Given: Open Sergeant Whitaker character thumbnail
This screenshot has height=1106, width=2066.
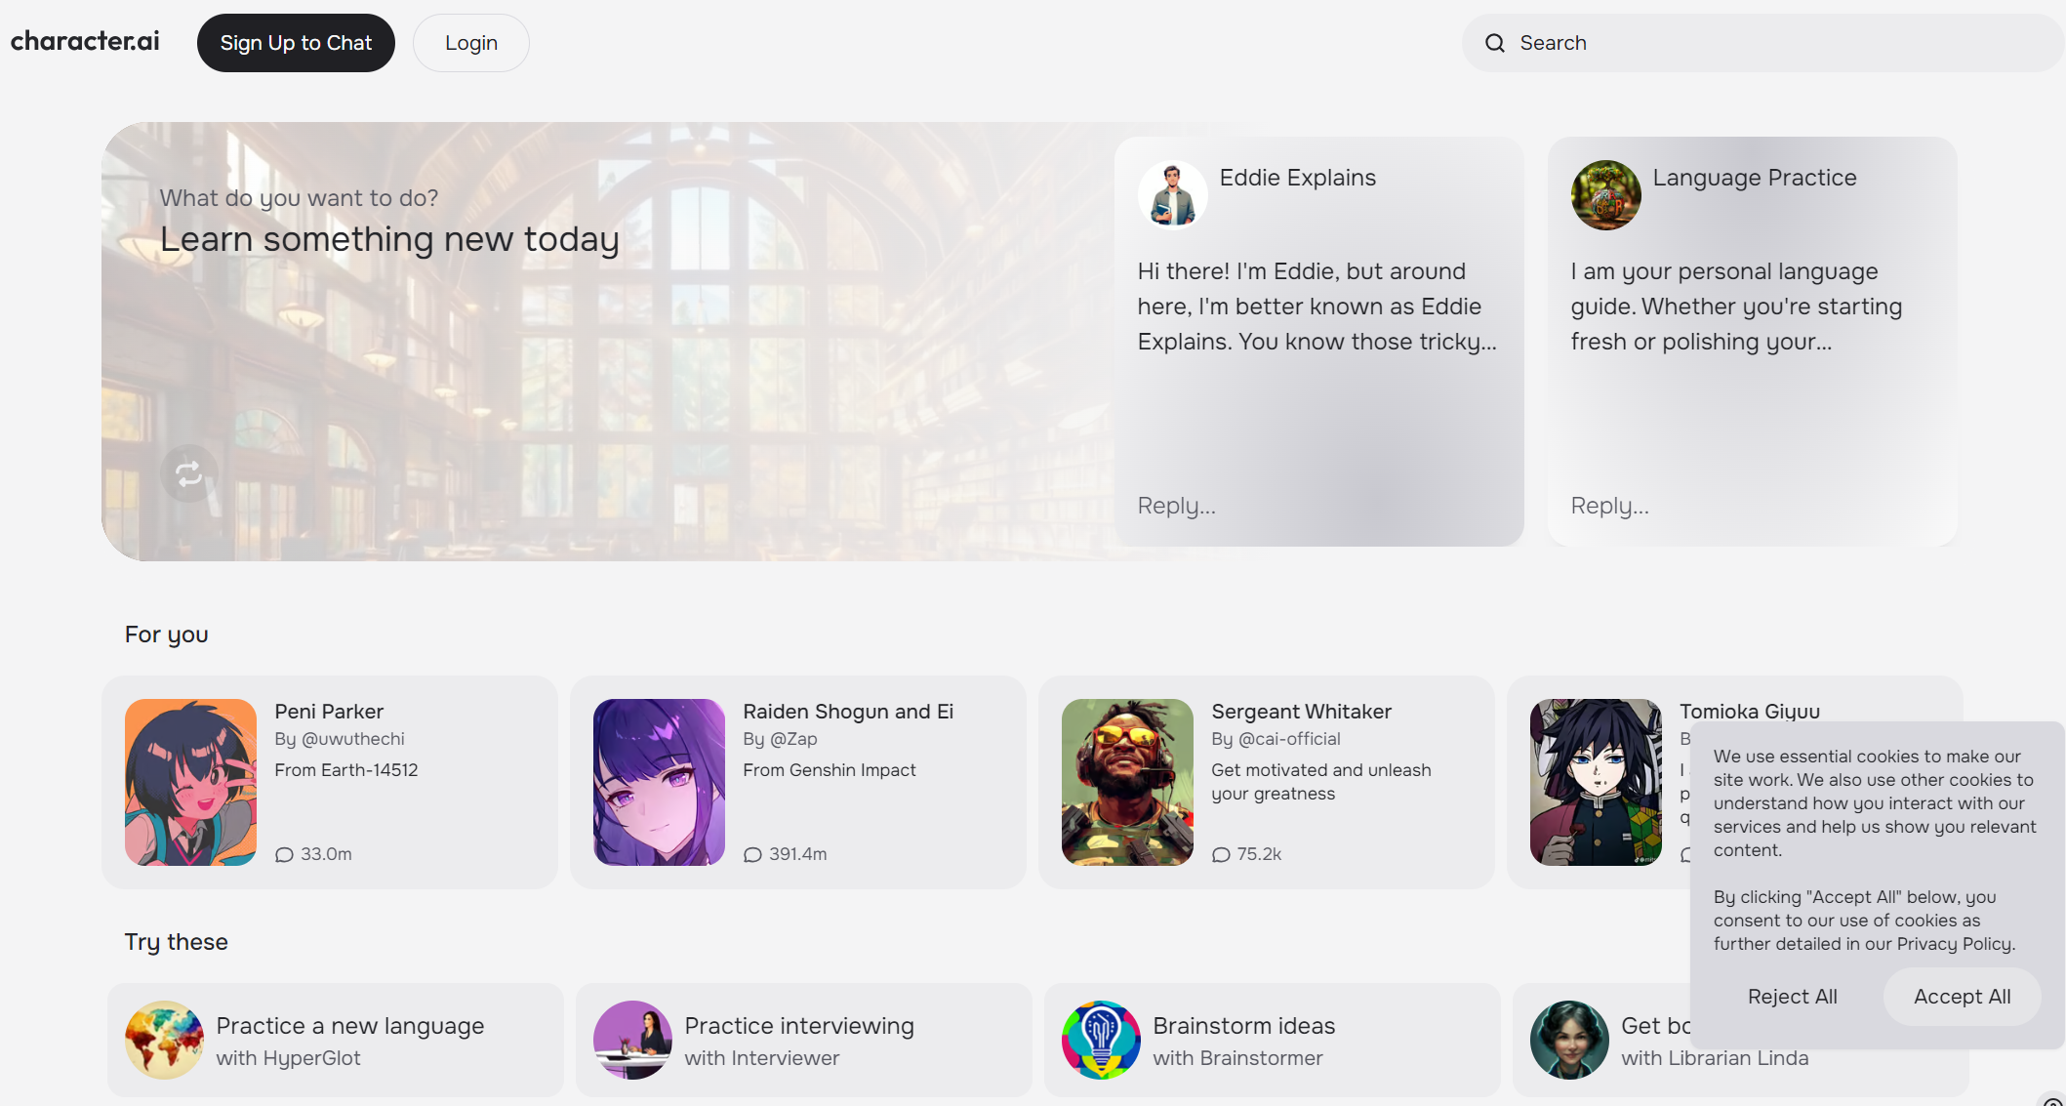Looking at the screenshot, I should pyautogui.click(x=1127, y=782).
